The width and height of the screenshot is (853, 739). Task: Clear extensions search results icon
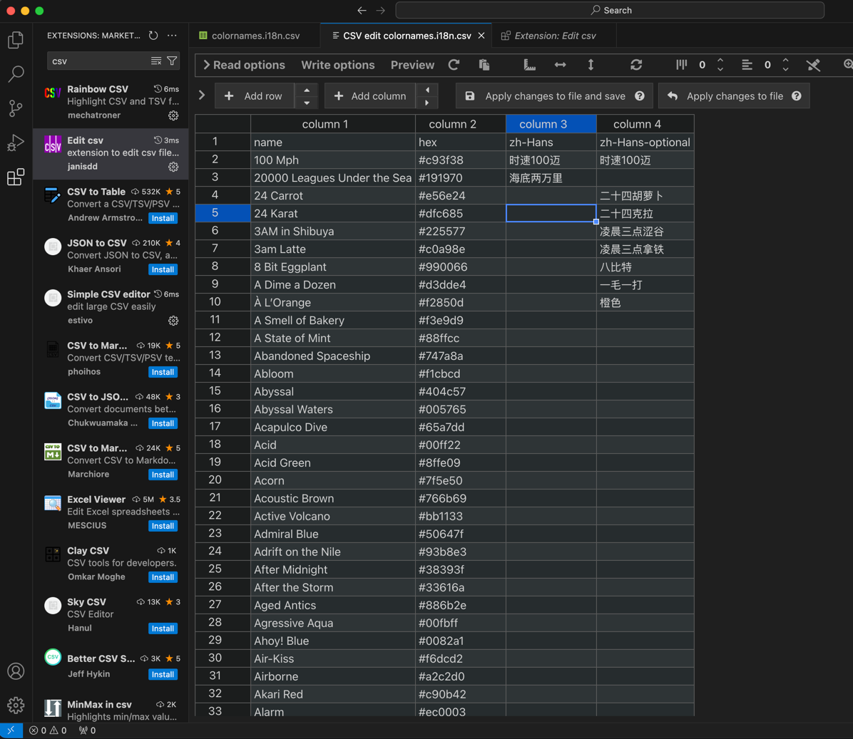click(x=156, y=61)
